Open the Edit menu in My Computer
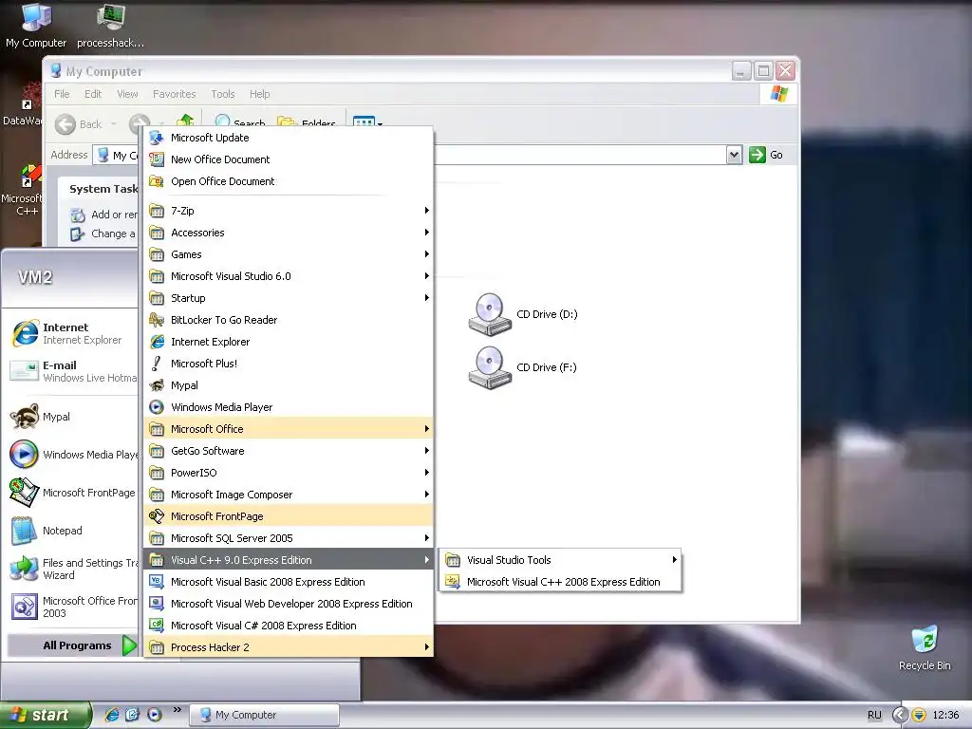The height and width of the screenshot is (729, 972). 93,94
